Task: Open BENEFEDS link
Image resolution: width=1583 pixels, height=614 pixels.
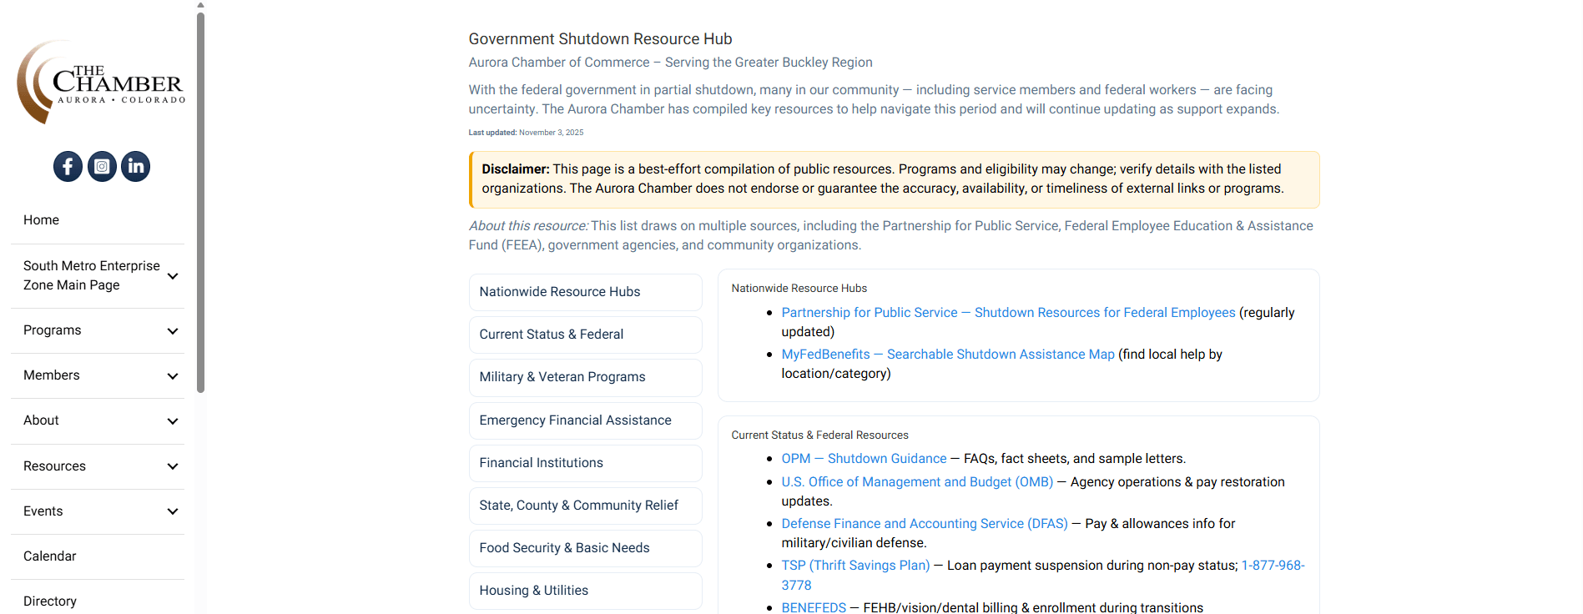Action: [814, 607]
